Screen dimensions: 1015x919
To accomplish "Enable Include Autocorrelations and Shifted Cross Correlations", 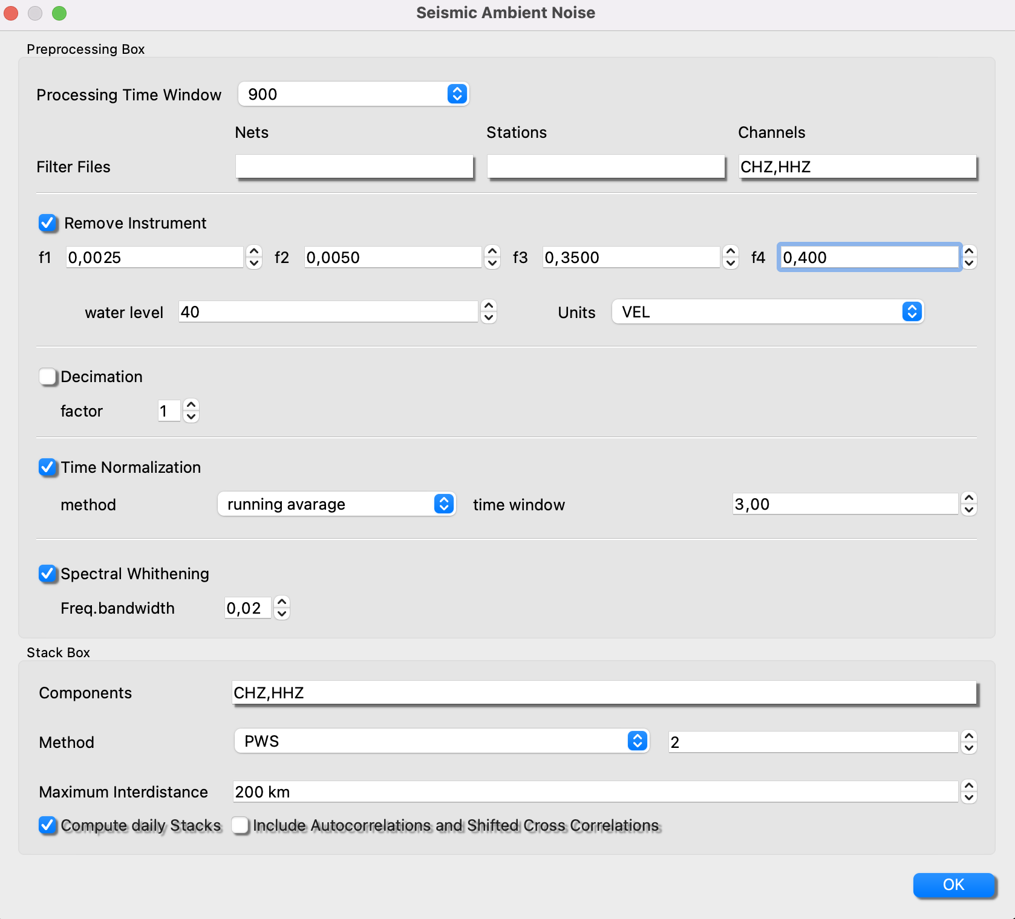I will click(240, 825).
